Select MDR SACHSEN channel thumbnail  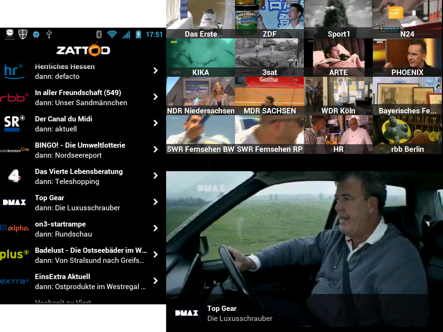(269, 96)
